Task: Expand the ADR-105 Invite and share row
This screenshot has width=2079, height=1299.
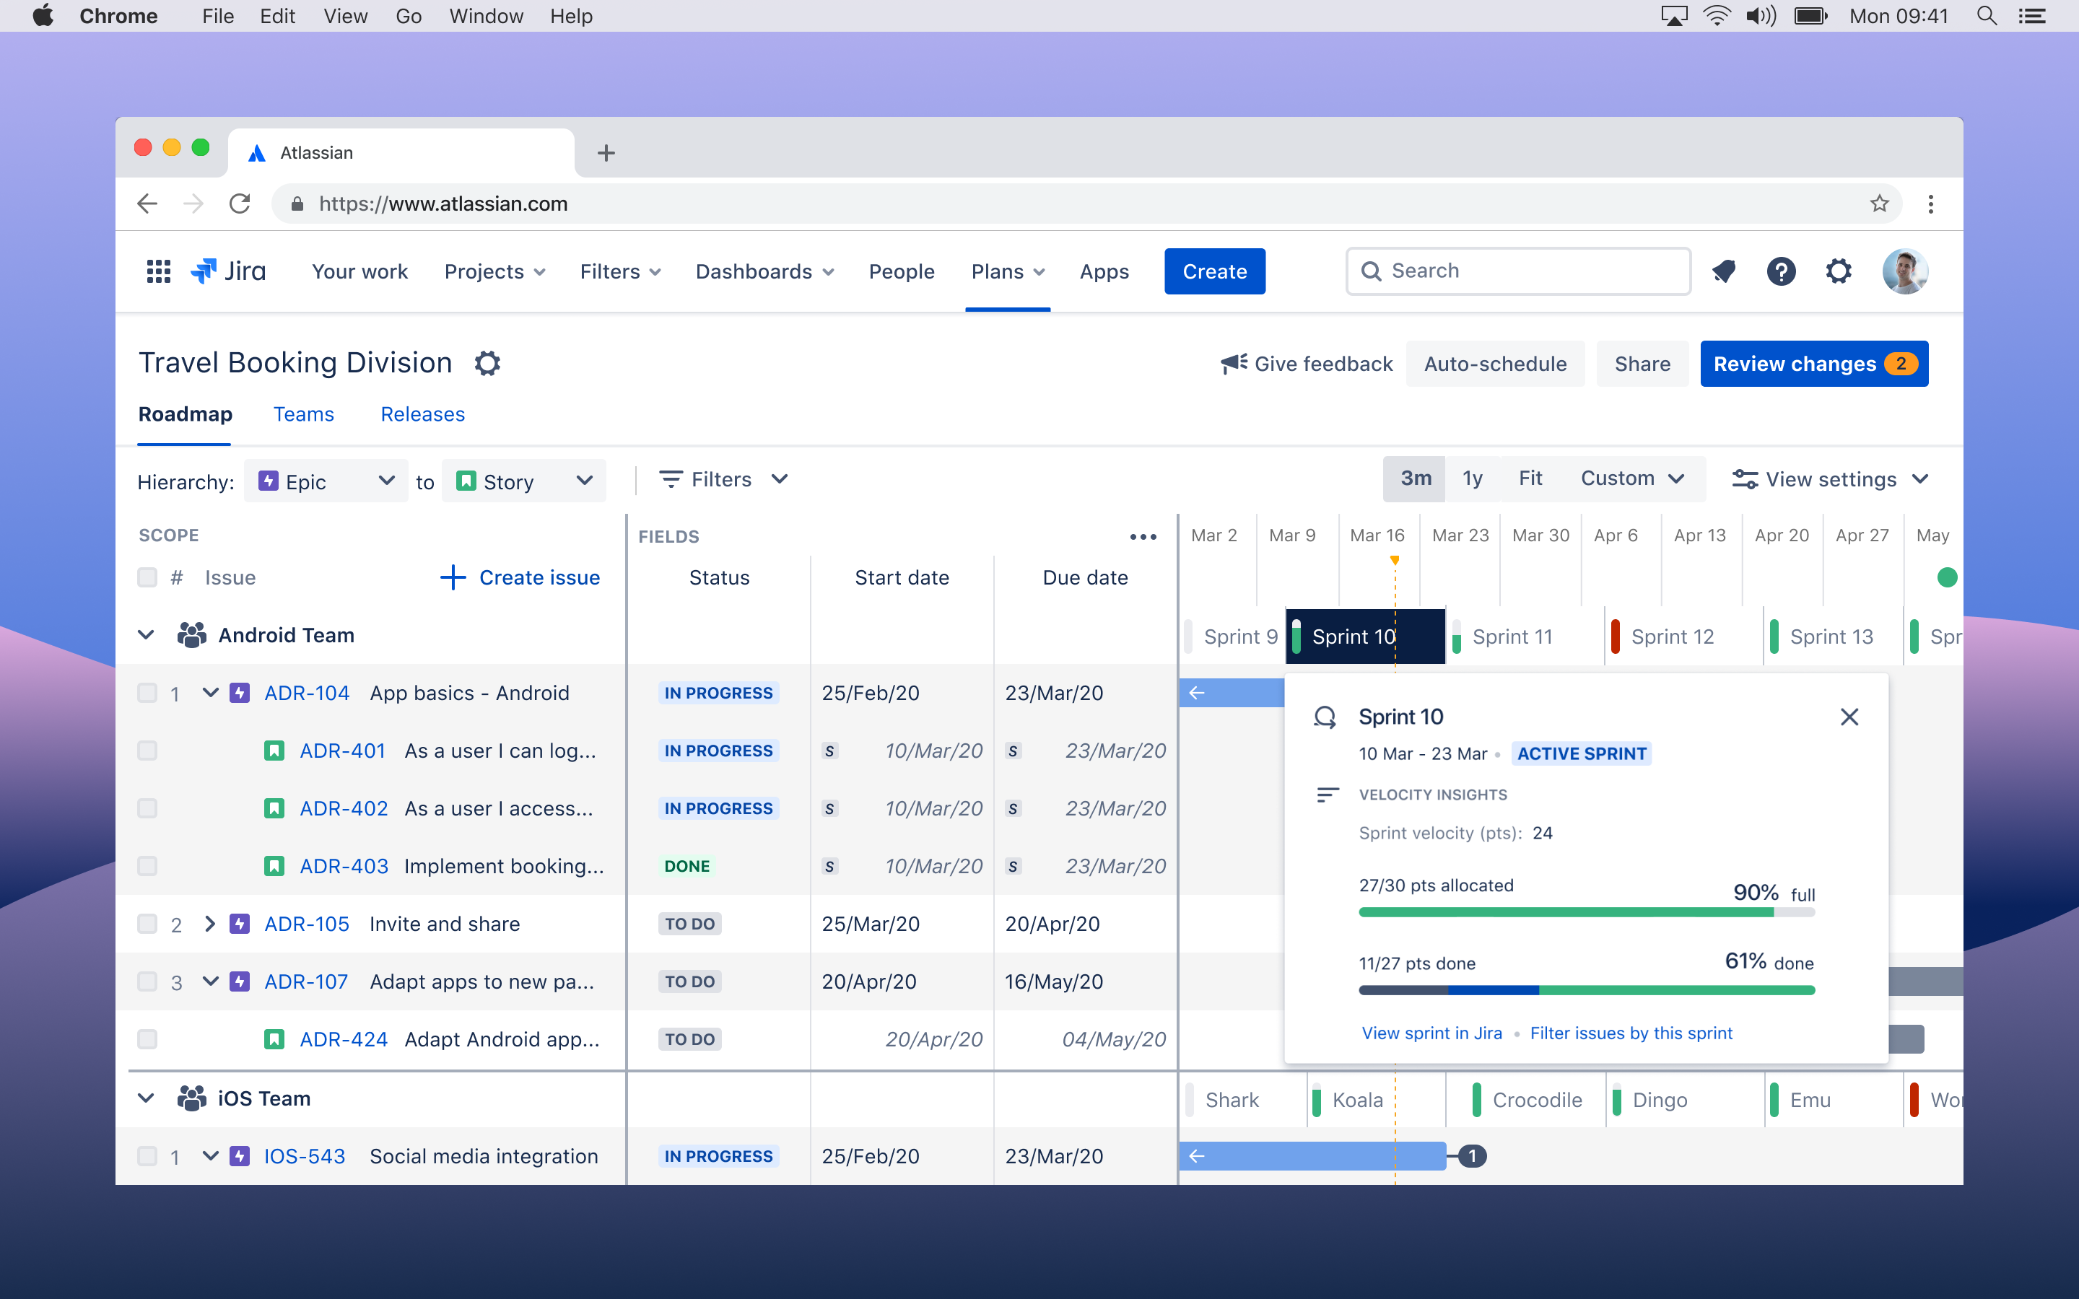Action: coord(211,924)
